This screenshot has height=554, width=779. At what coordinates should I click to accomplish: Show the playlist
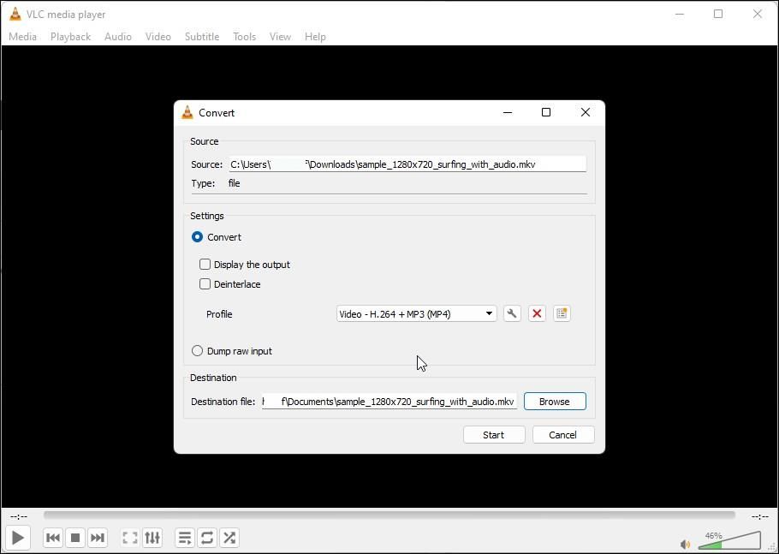pyautogui.click(x=184, y=538)
